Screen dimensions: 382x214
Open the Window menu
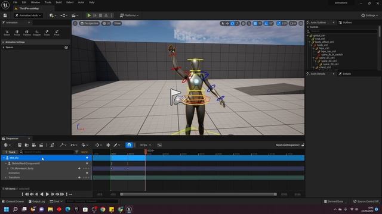35,2
